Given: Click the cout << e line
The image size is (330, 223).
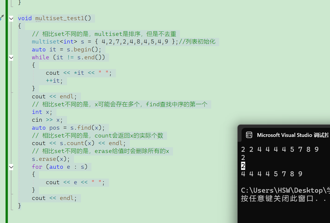Looking at the screenshot, I should (75, 182).
